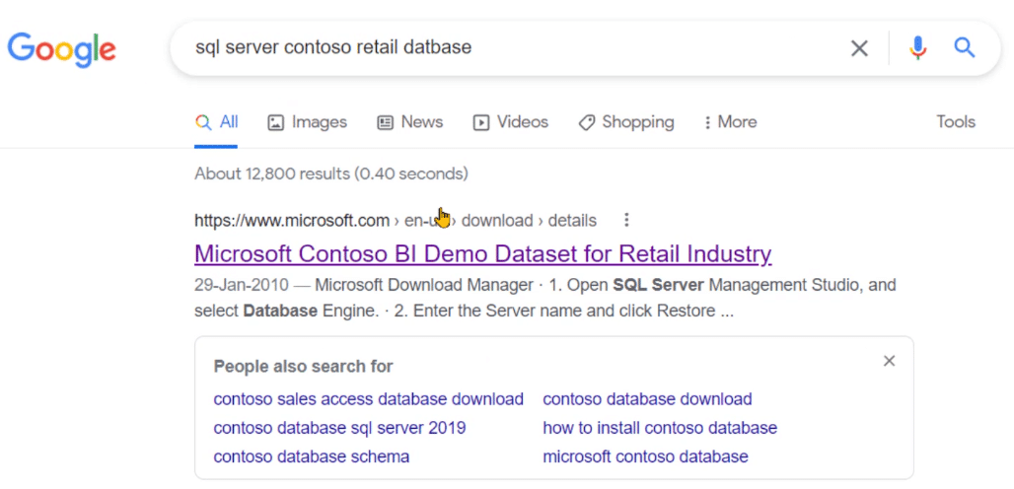The width and height of the screenshot is (1014, 489).
Task: Switch to the Images tab
Action: click(x=307, y=122)
